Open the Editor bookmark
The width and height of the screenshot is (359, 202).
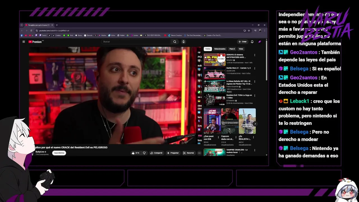click(x=112, y=35)
